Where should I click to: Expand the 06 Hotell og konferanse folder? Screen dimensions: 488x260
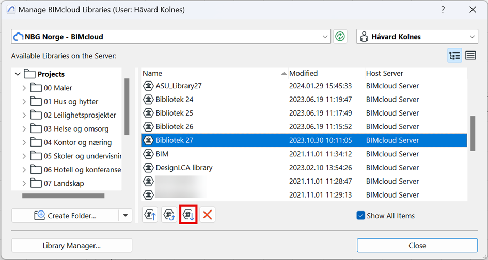point(24,170)
